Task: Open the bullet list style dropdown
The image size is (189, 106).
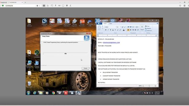Action: coord(135,27)
